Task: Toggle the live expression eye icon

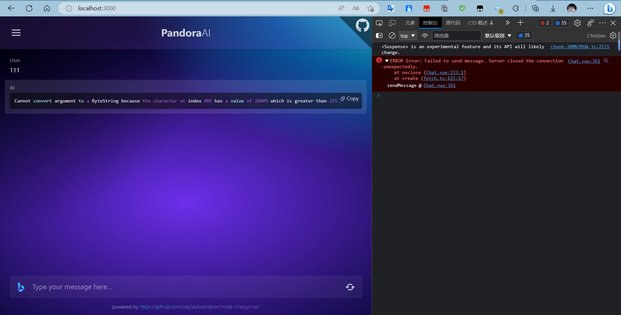Action: 425,36
